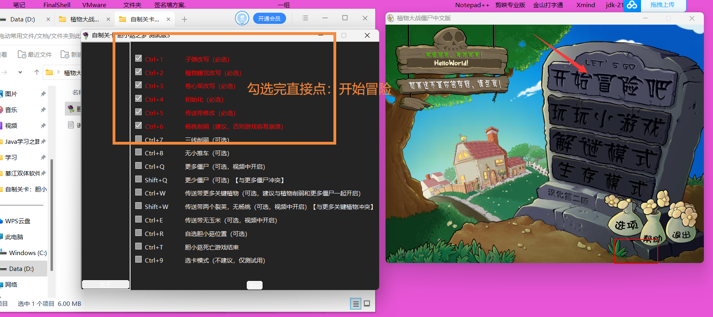The width and height of the screenshot is (713, 317).
Task: Enable Ctrl+9 选卡模式 checkbox
Action: [138, 259]
